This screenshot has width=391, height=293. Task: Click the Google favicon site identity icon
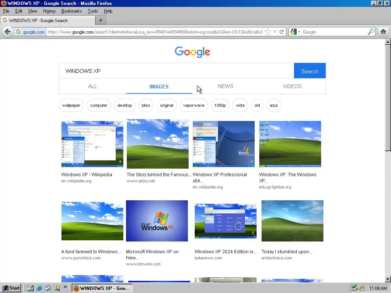pyautogui.click(x=18, y=32)
